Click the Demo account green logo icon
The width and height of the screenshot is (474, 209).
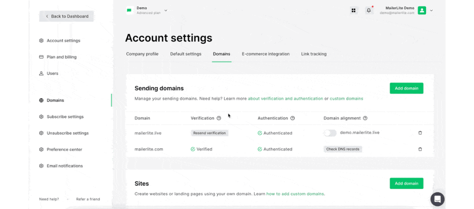pyautogui.click(x=129, y=10)
